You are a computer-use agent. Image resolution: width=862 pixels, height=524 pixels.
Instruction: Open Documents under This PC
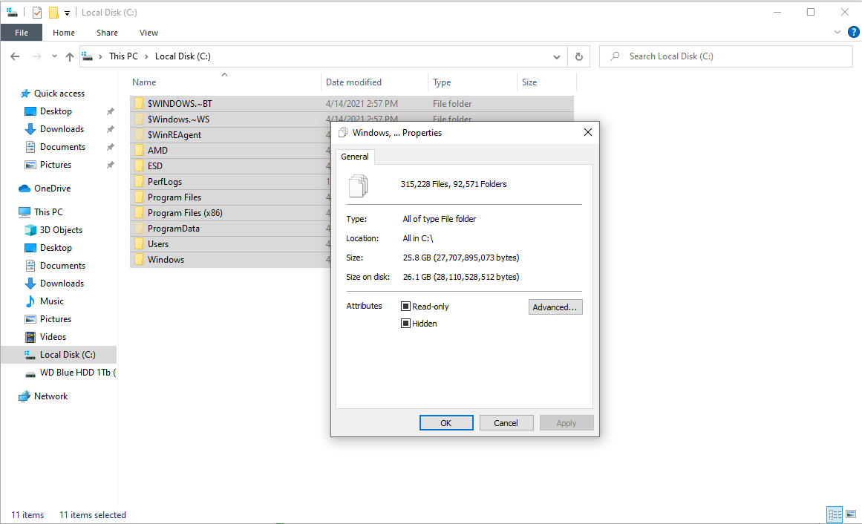(62, 266)
